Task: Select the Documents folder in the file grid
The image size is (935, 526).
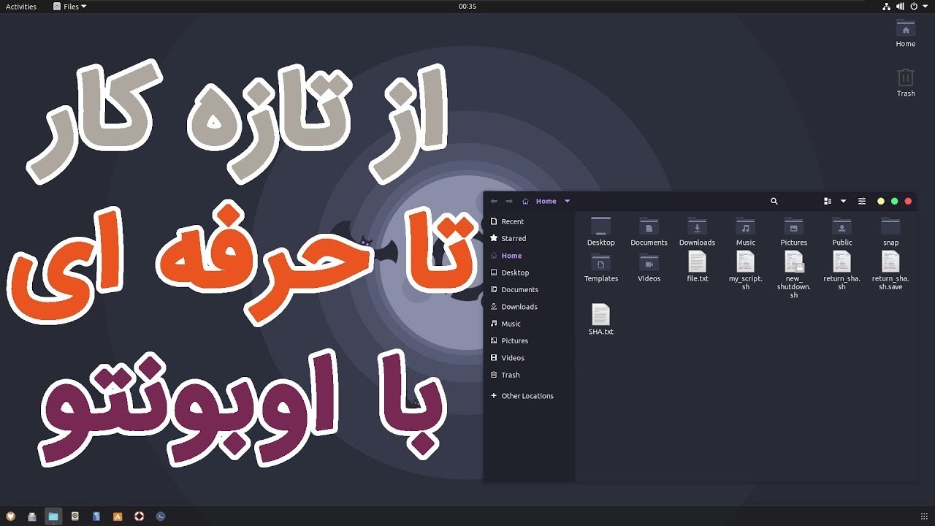Action: (649, 232)
